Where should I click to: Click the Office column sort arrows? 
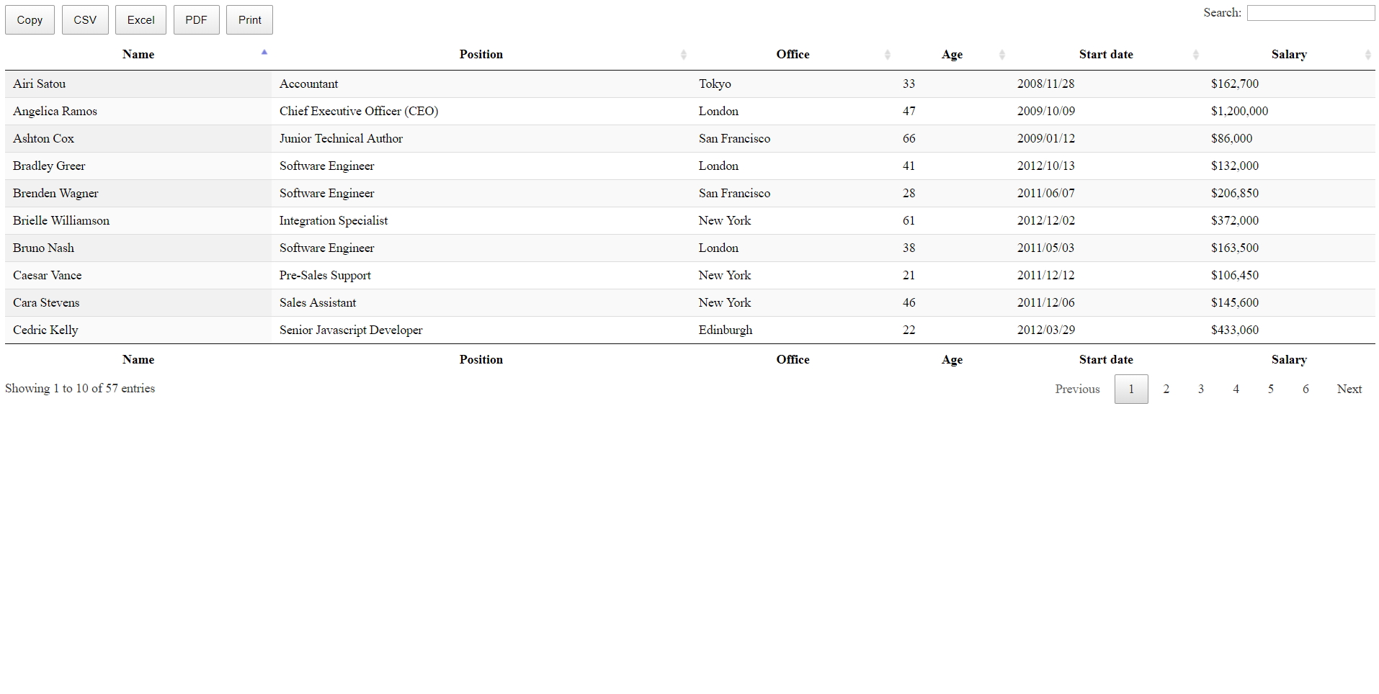click(x=888, y=55)
